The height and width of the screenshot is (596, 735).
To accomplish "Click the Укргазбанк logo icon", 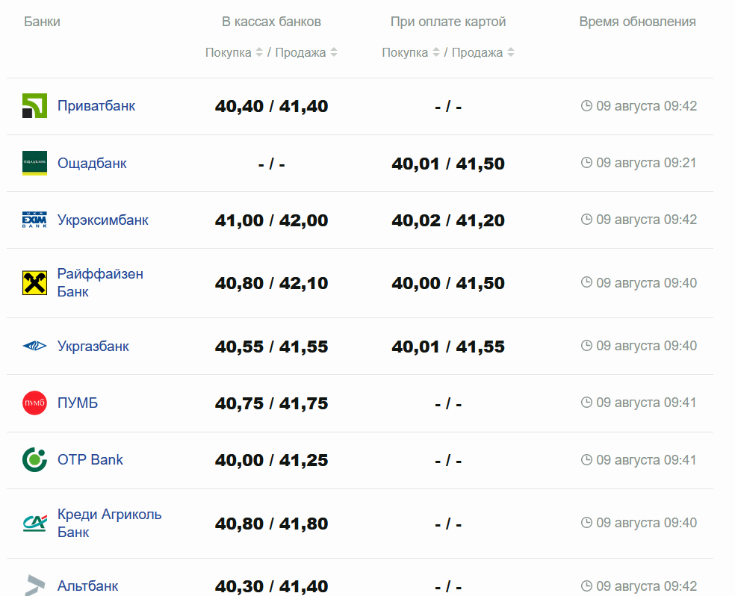I will click(x=34, y=346).
